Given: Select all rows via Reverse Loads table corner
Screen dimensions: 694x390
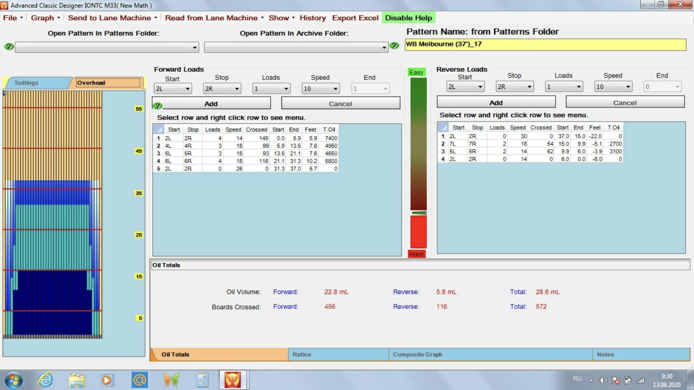Looking at the screenshot, I should point(443,127).
